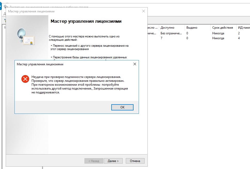Select the Без ограниче... cell
The width and height of the screenshot is (250, 169).
171,33
